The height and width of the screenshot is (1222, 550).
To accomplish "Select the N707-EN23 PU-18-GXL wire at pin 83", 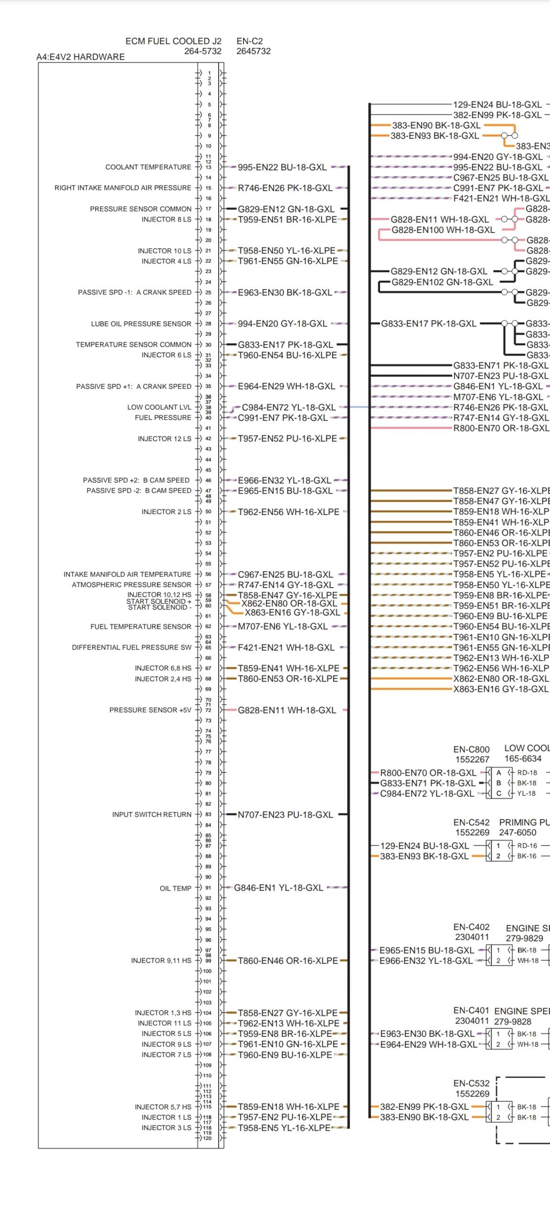I will [x=285, y=814].
